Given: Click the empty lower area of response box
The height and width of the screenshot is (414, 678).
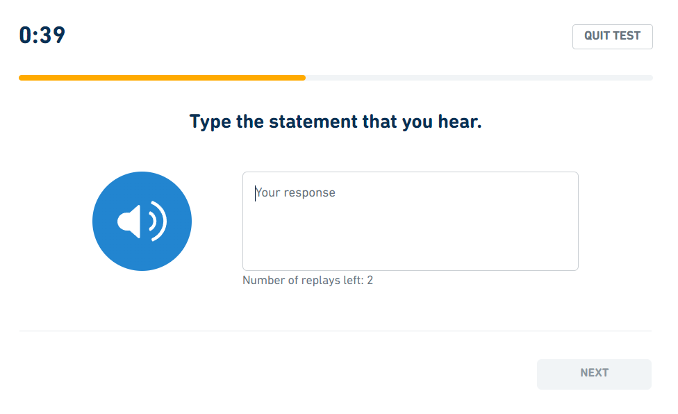Looking at the screenshot, I should tap(411, 242).
